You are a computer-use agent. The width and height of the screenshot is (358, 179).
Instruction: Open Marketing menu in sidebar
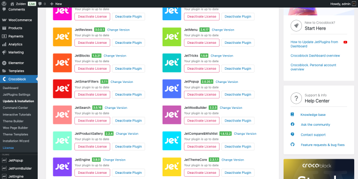[19, 52]
